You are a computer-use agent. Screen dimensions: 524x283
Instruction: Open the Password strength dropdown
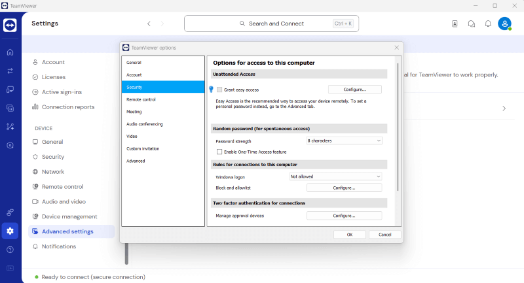(344, 141)
